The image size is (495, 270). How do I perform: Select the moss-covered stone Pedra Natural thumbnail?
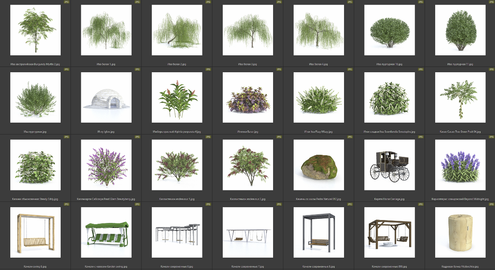click(x=318, y=165)
